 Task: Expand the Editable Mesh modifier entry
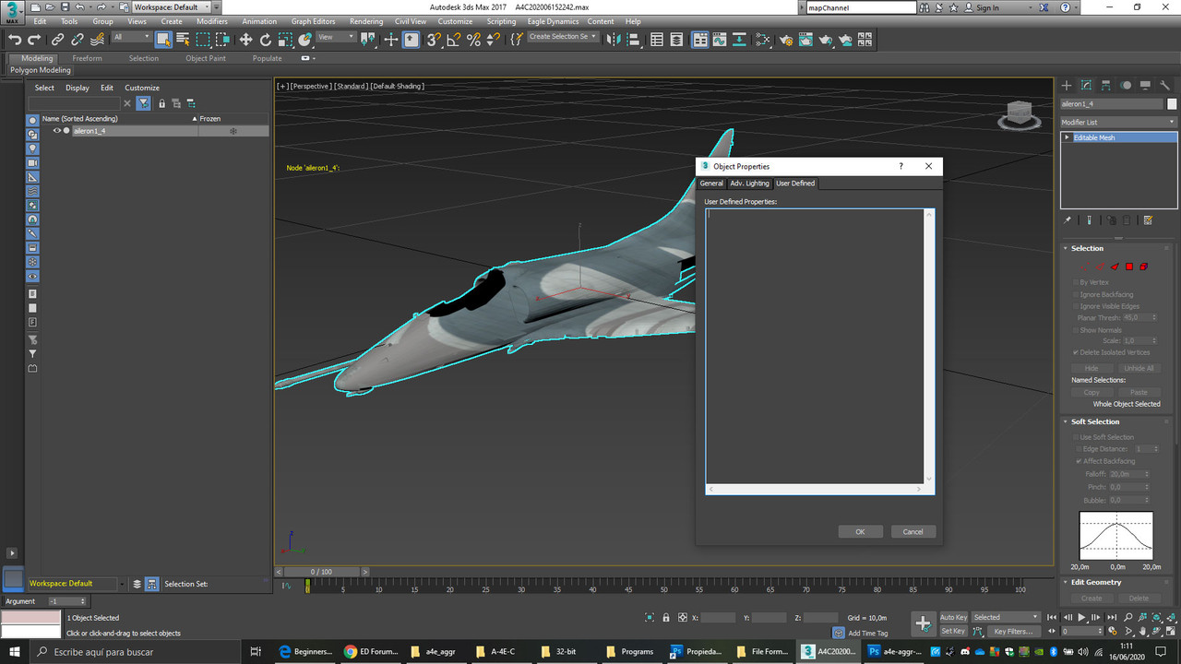[1068, 137]
